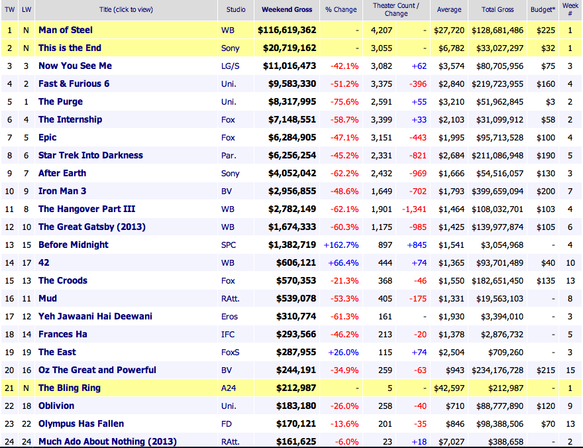
Task: Sort by Average column header
Action: point(450,10)
